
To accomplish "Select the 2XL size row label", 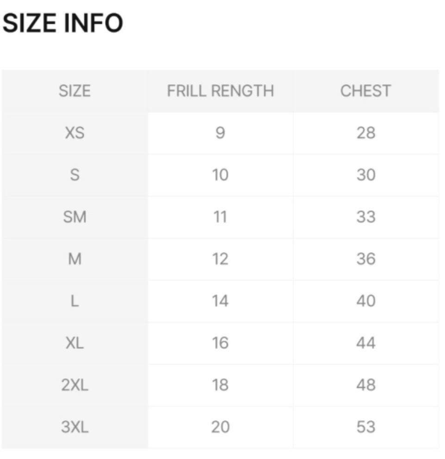I will 74,385.
